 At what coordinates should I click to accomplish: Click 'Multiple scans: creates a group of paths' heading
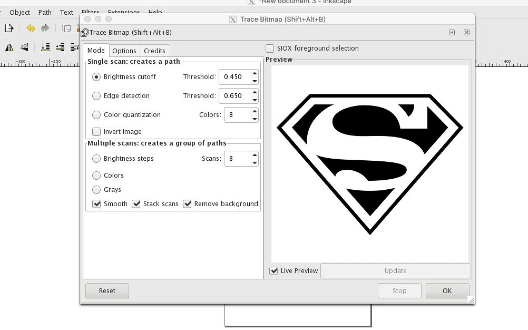click(x=157, y=143)
